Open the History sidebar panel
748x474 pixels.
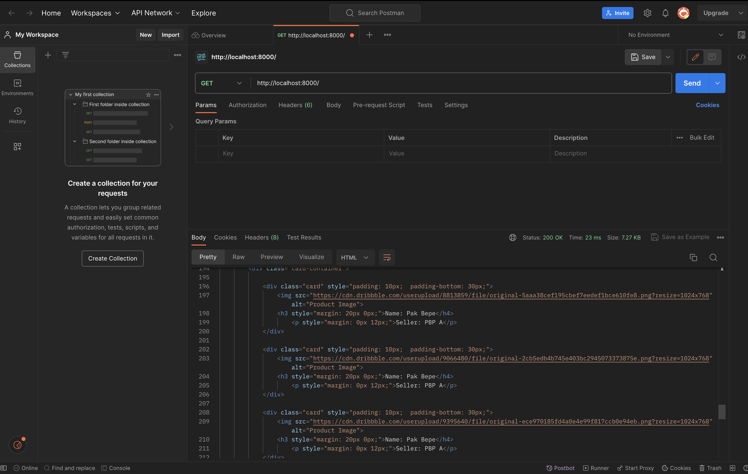pyautogui.click(x=17, y=115)
